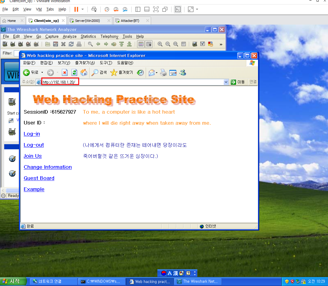The height and width of the screenshot is (286, 328).
Task: Click the IE Forward arrow button
Action: coord(50,73)
